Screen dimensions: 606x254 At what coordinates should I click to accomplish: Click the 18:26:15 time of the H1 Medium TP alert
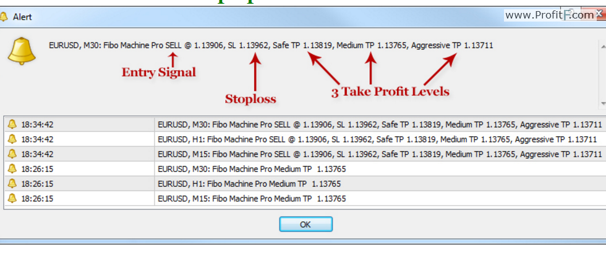click(37, 184)
